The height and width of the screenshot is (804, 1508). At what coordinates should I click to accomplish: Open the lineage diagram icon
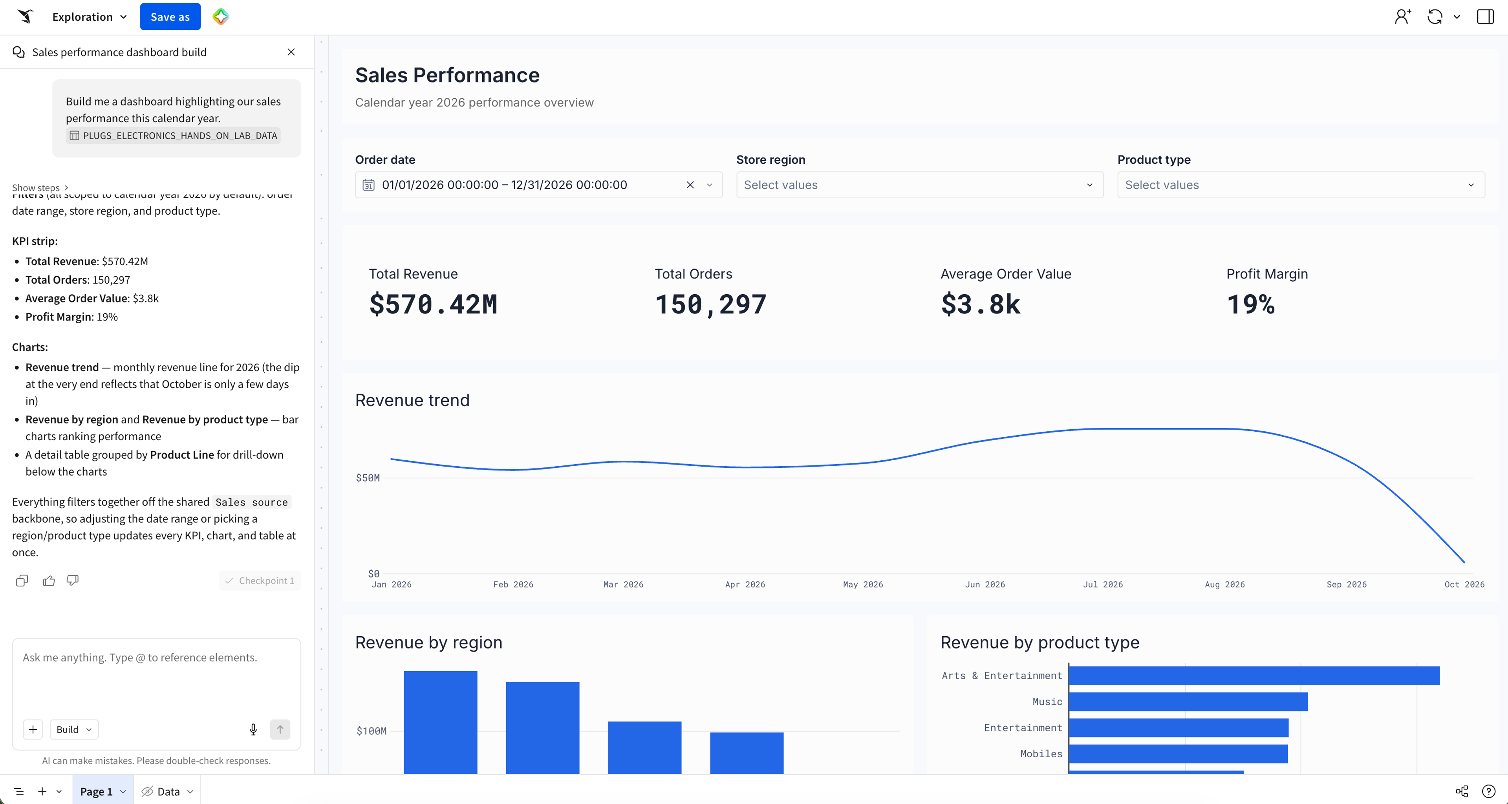1462,791
